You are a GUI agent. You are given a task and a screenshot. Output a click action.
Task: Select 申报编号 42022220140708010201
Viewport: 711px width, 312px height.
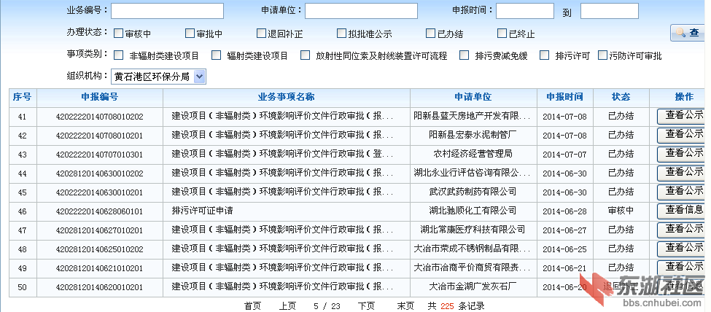[99, 136]
